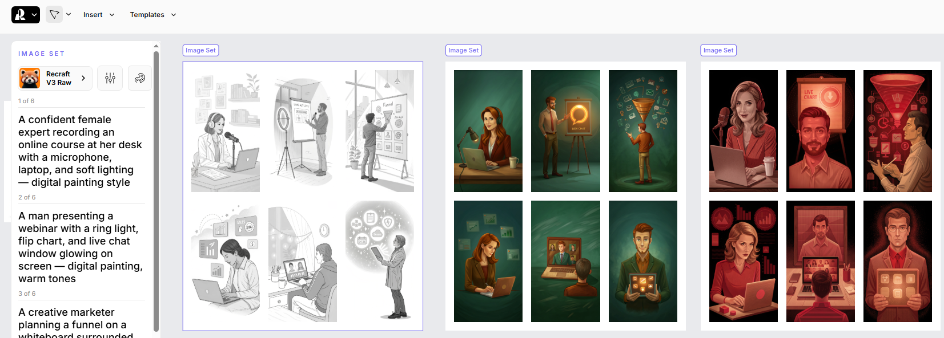Screen dimensions: 944x338
Task: Open the Templates menu
Action: click(152, 15)
